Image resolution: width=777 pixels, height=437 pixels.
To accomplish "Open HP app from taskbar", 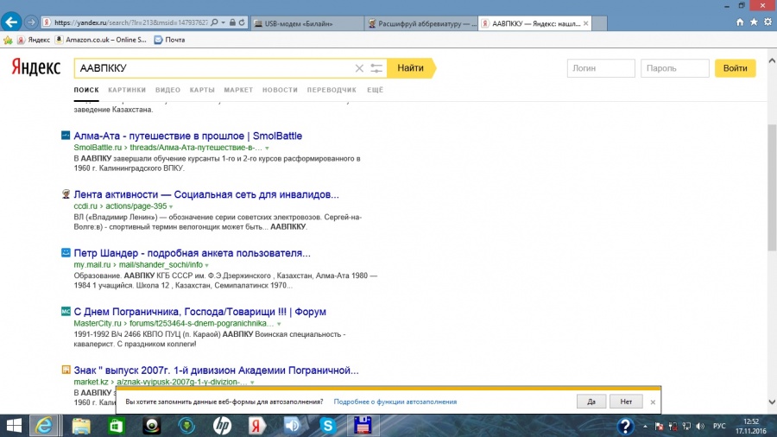I will 222,426.
